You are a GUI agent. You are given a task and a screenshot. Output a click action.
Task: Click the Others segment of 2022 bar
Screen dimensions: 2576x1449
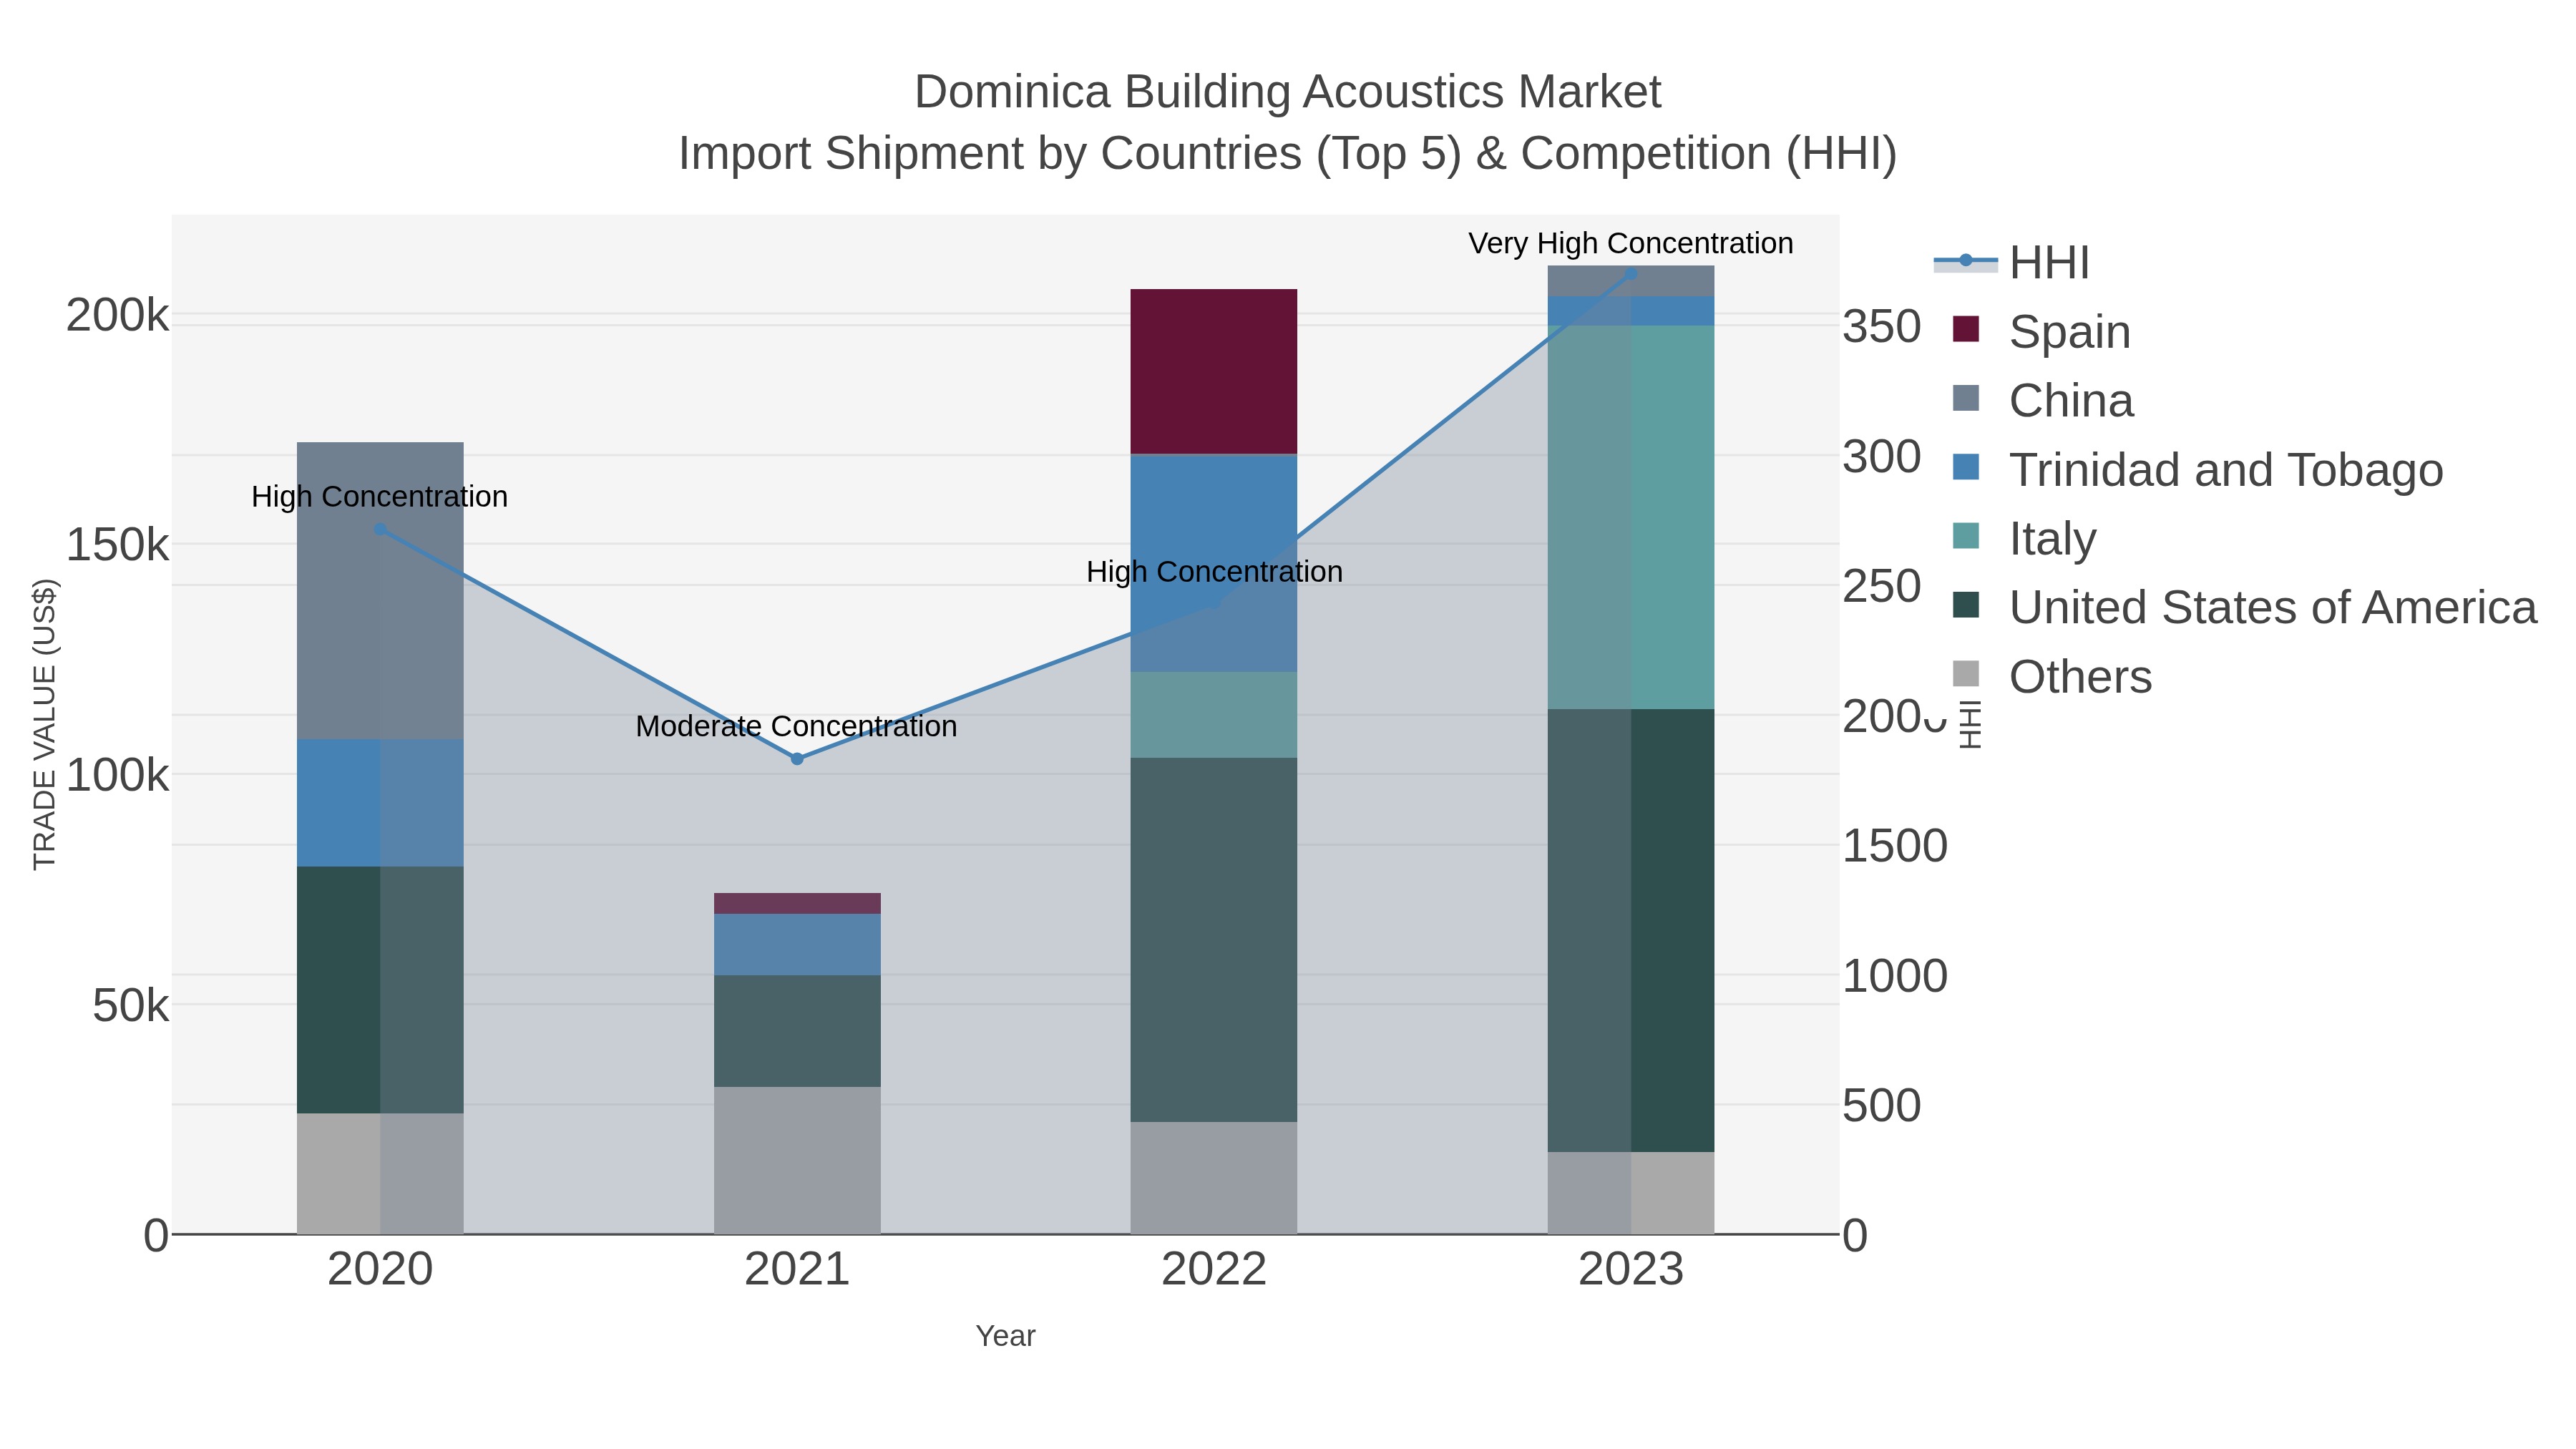1214,1178
